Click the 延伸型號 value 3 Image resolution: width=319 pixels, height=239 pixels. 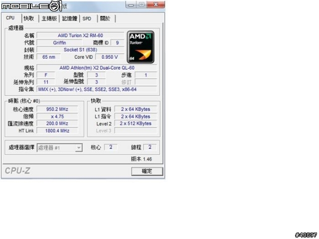coord(96,82)
